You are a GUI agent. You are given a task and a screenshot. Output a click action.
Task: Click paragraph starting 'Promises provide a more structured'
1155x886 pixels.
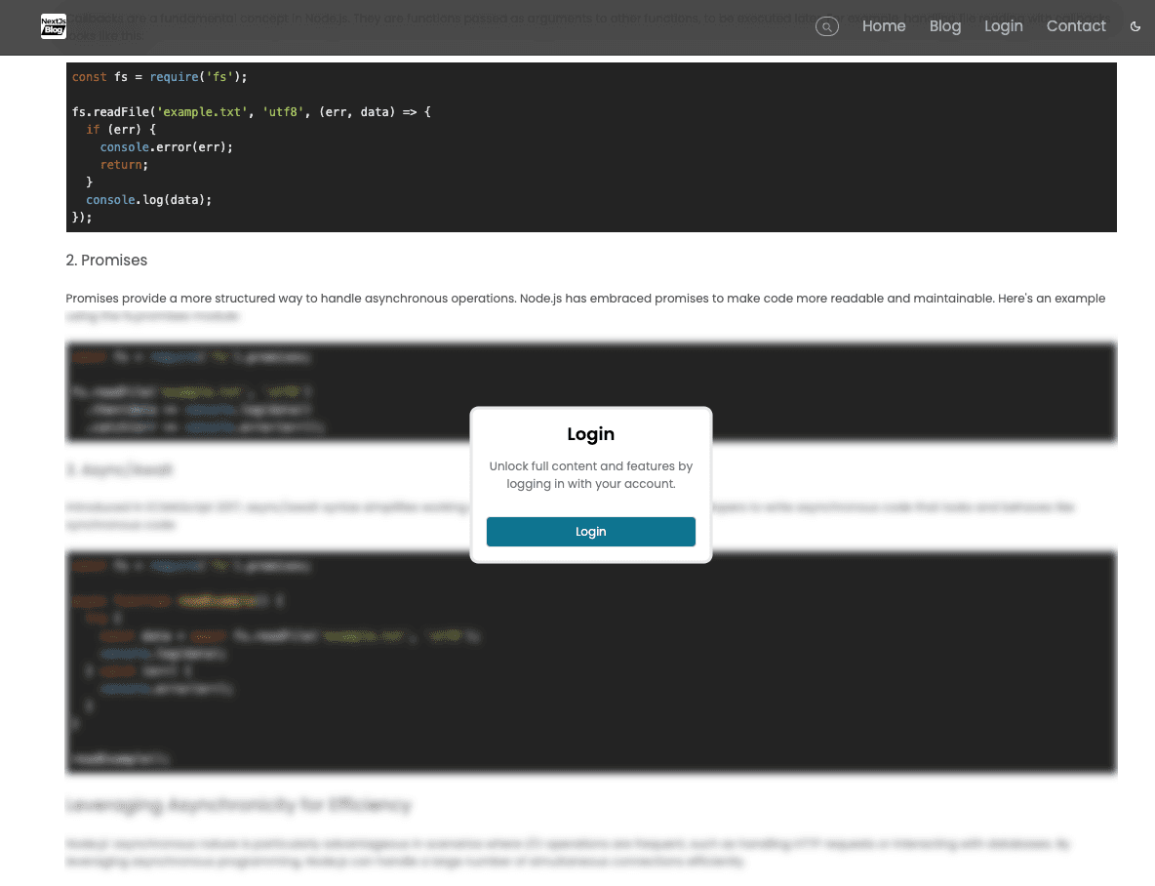pyautogui.click(x=585, y=306)
